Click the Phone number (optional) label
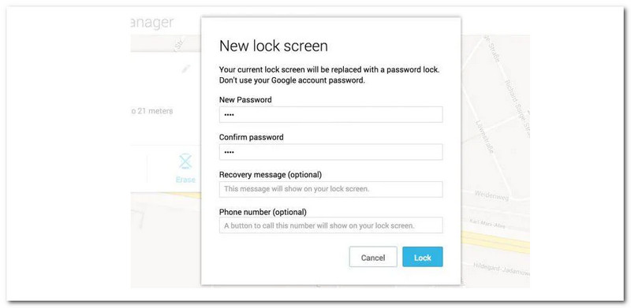Image resolution: width=631 pixels, height=308 pixels. click(263, 211)
